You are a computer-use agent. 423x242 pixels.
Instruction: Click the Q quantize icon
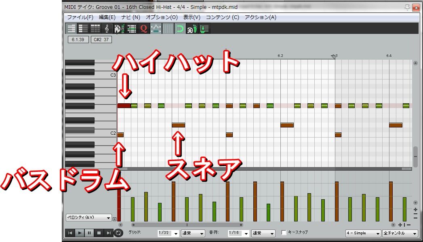point(144,28)
